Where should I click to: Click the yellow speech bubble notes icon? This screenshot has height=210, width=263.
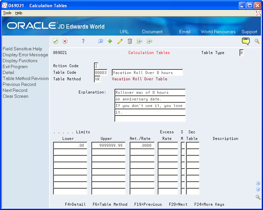246,41
